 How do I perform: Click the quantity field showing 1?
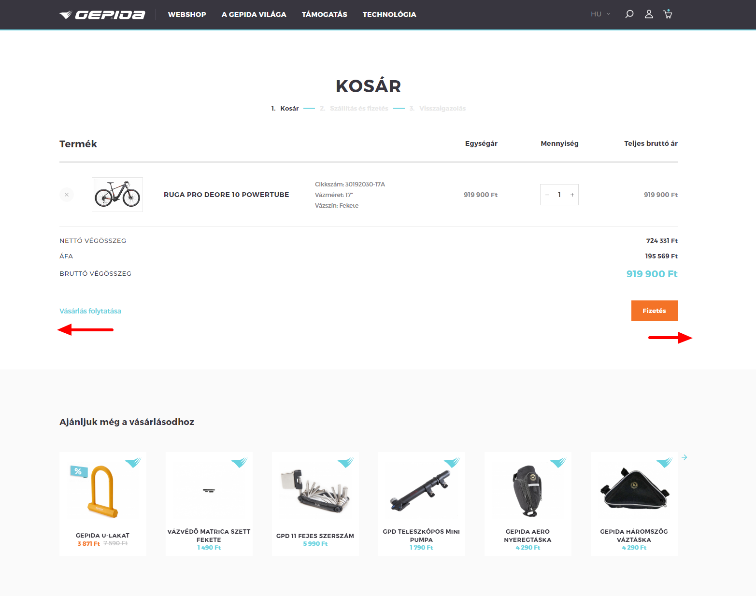559,195
